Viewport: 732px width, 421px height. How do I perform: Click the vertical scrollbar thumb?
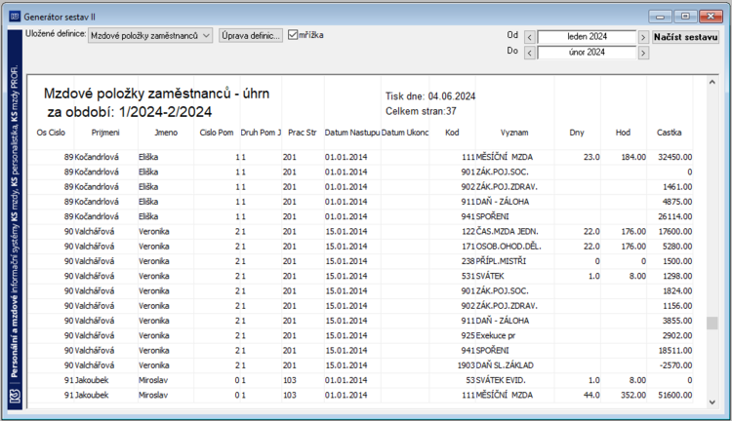(712, 324)
